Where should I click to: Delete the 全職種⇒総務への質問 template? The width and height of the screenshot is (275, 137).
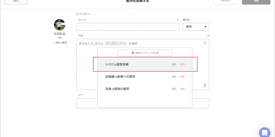(183, 77)
